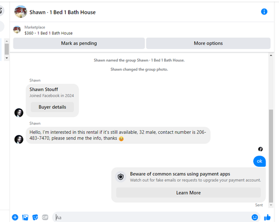Viewport: 279px width, 222px height.
Task: Click the '$360 - 1 Bed 1 Bath House' listing text
Action: tap(49, 33)
